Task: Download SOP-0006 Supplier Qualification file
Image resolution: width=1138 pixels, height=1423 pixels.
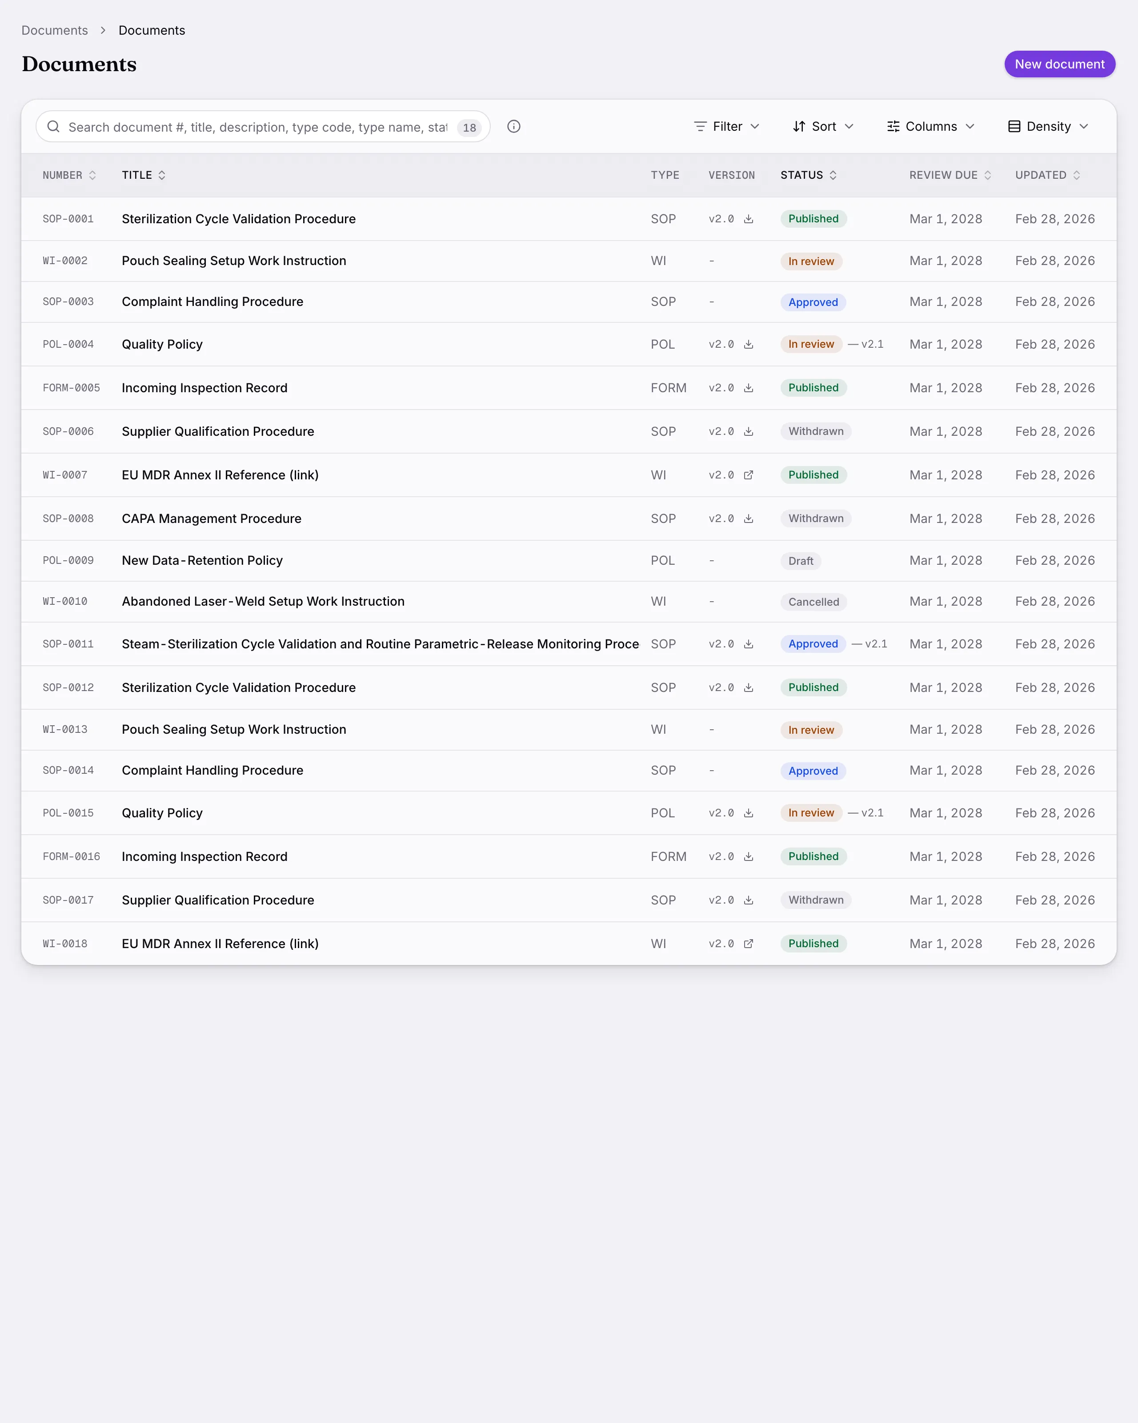Action: (748, 432)
